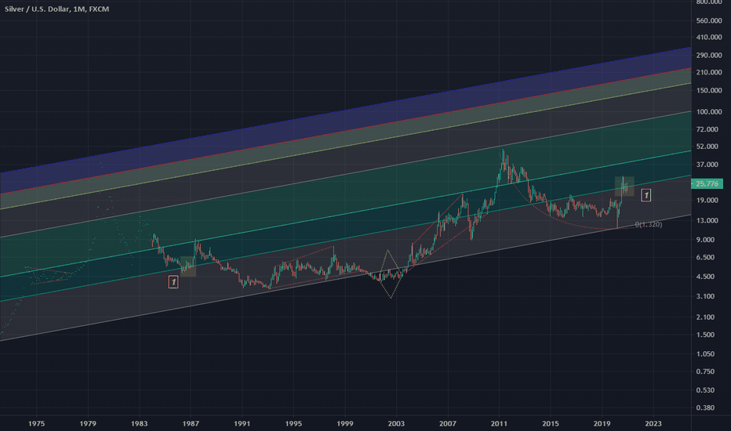This screenshot has width=731, height=431.
Task: Click the 1975 label on time axis
Action: coord(36,423)
